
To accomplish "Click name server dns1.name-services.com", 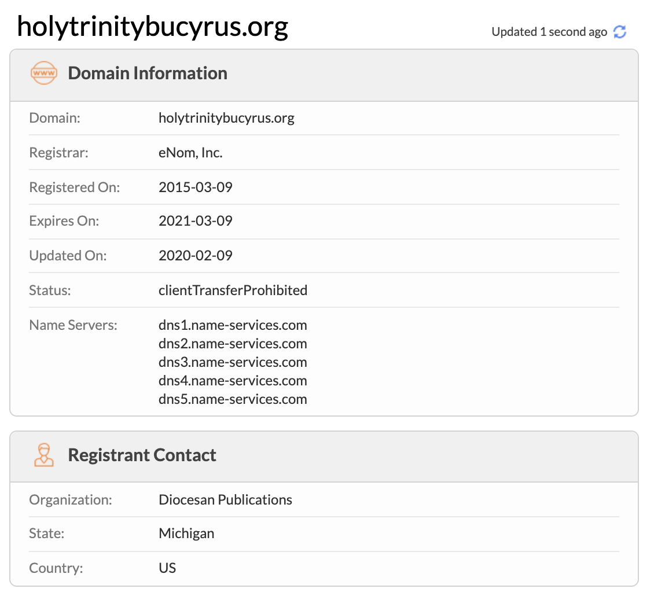I will 233,325.
